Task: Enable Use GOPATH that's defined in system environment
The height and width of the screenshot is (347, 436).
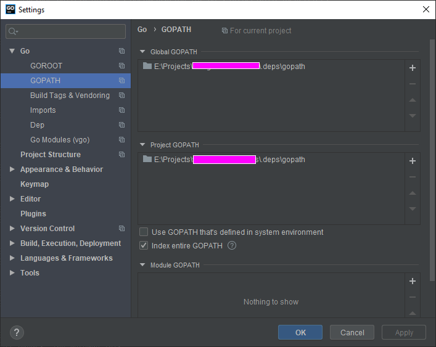Action: pyautogui.click(x=144, y=232)
